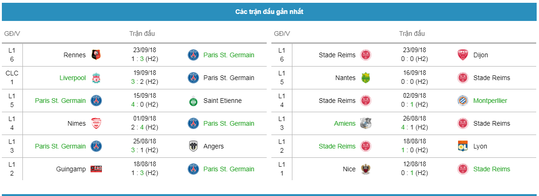Click the Amiens club crest
The height and width of the screenshot is (196, 539).
click(366, 123)
